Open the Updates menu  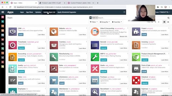[38, 12]
